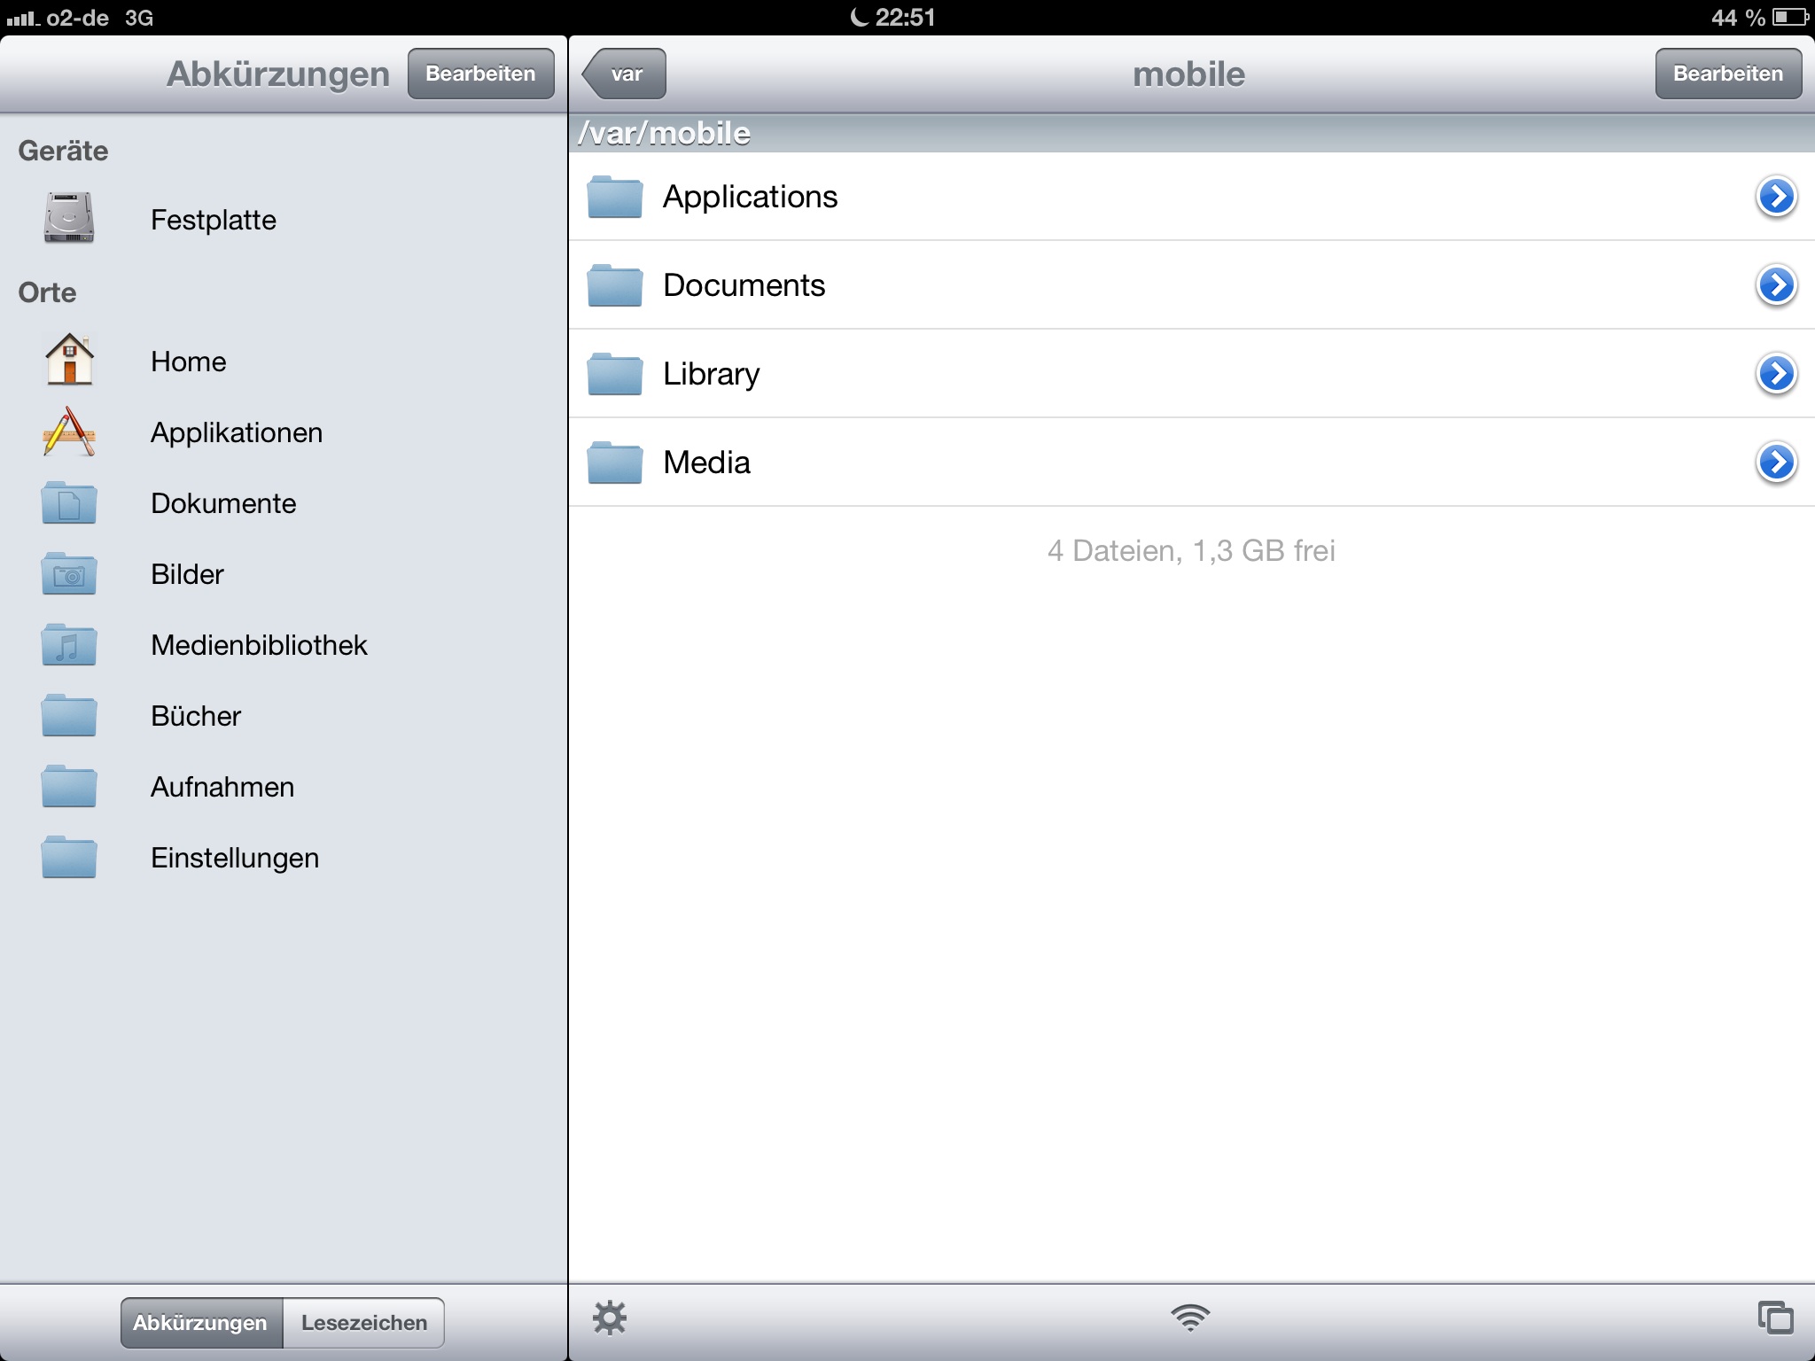
Task: Open Bilder camera folder shortcut
Action: coord(69,574)
